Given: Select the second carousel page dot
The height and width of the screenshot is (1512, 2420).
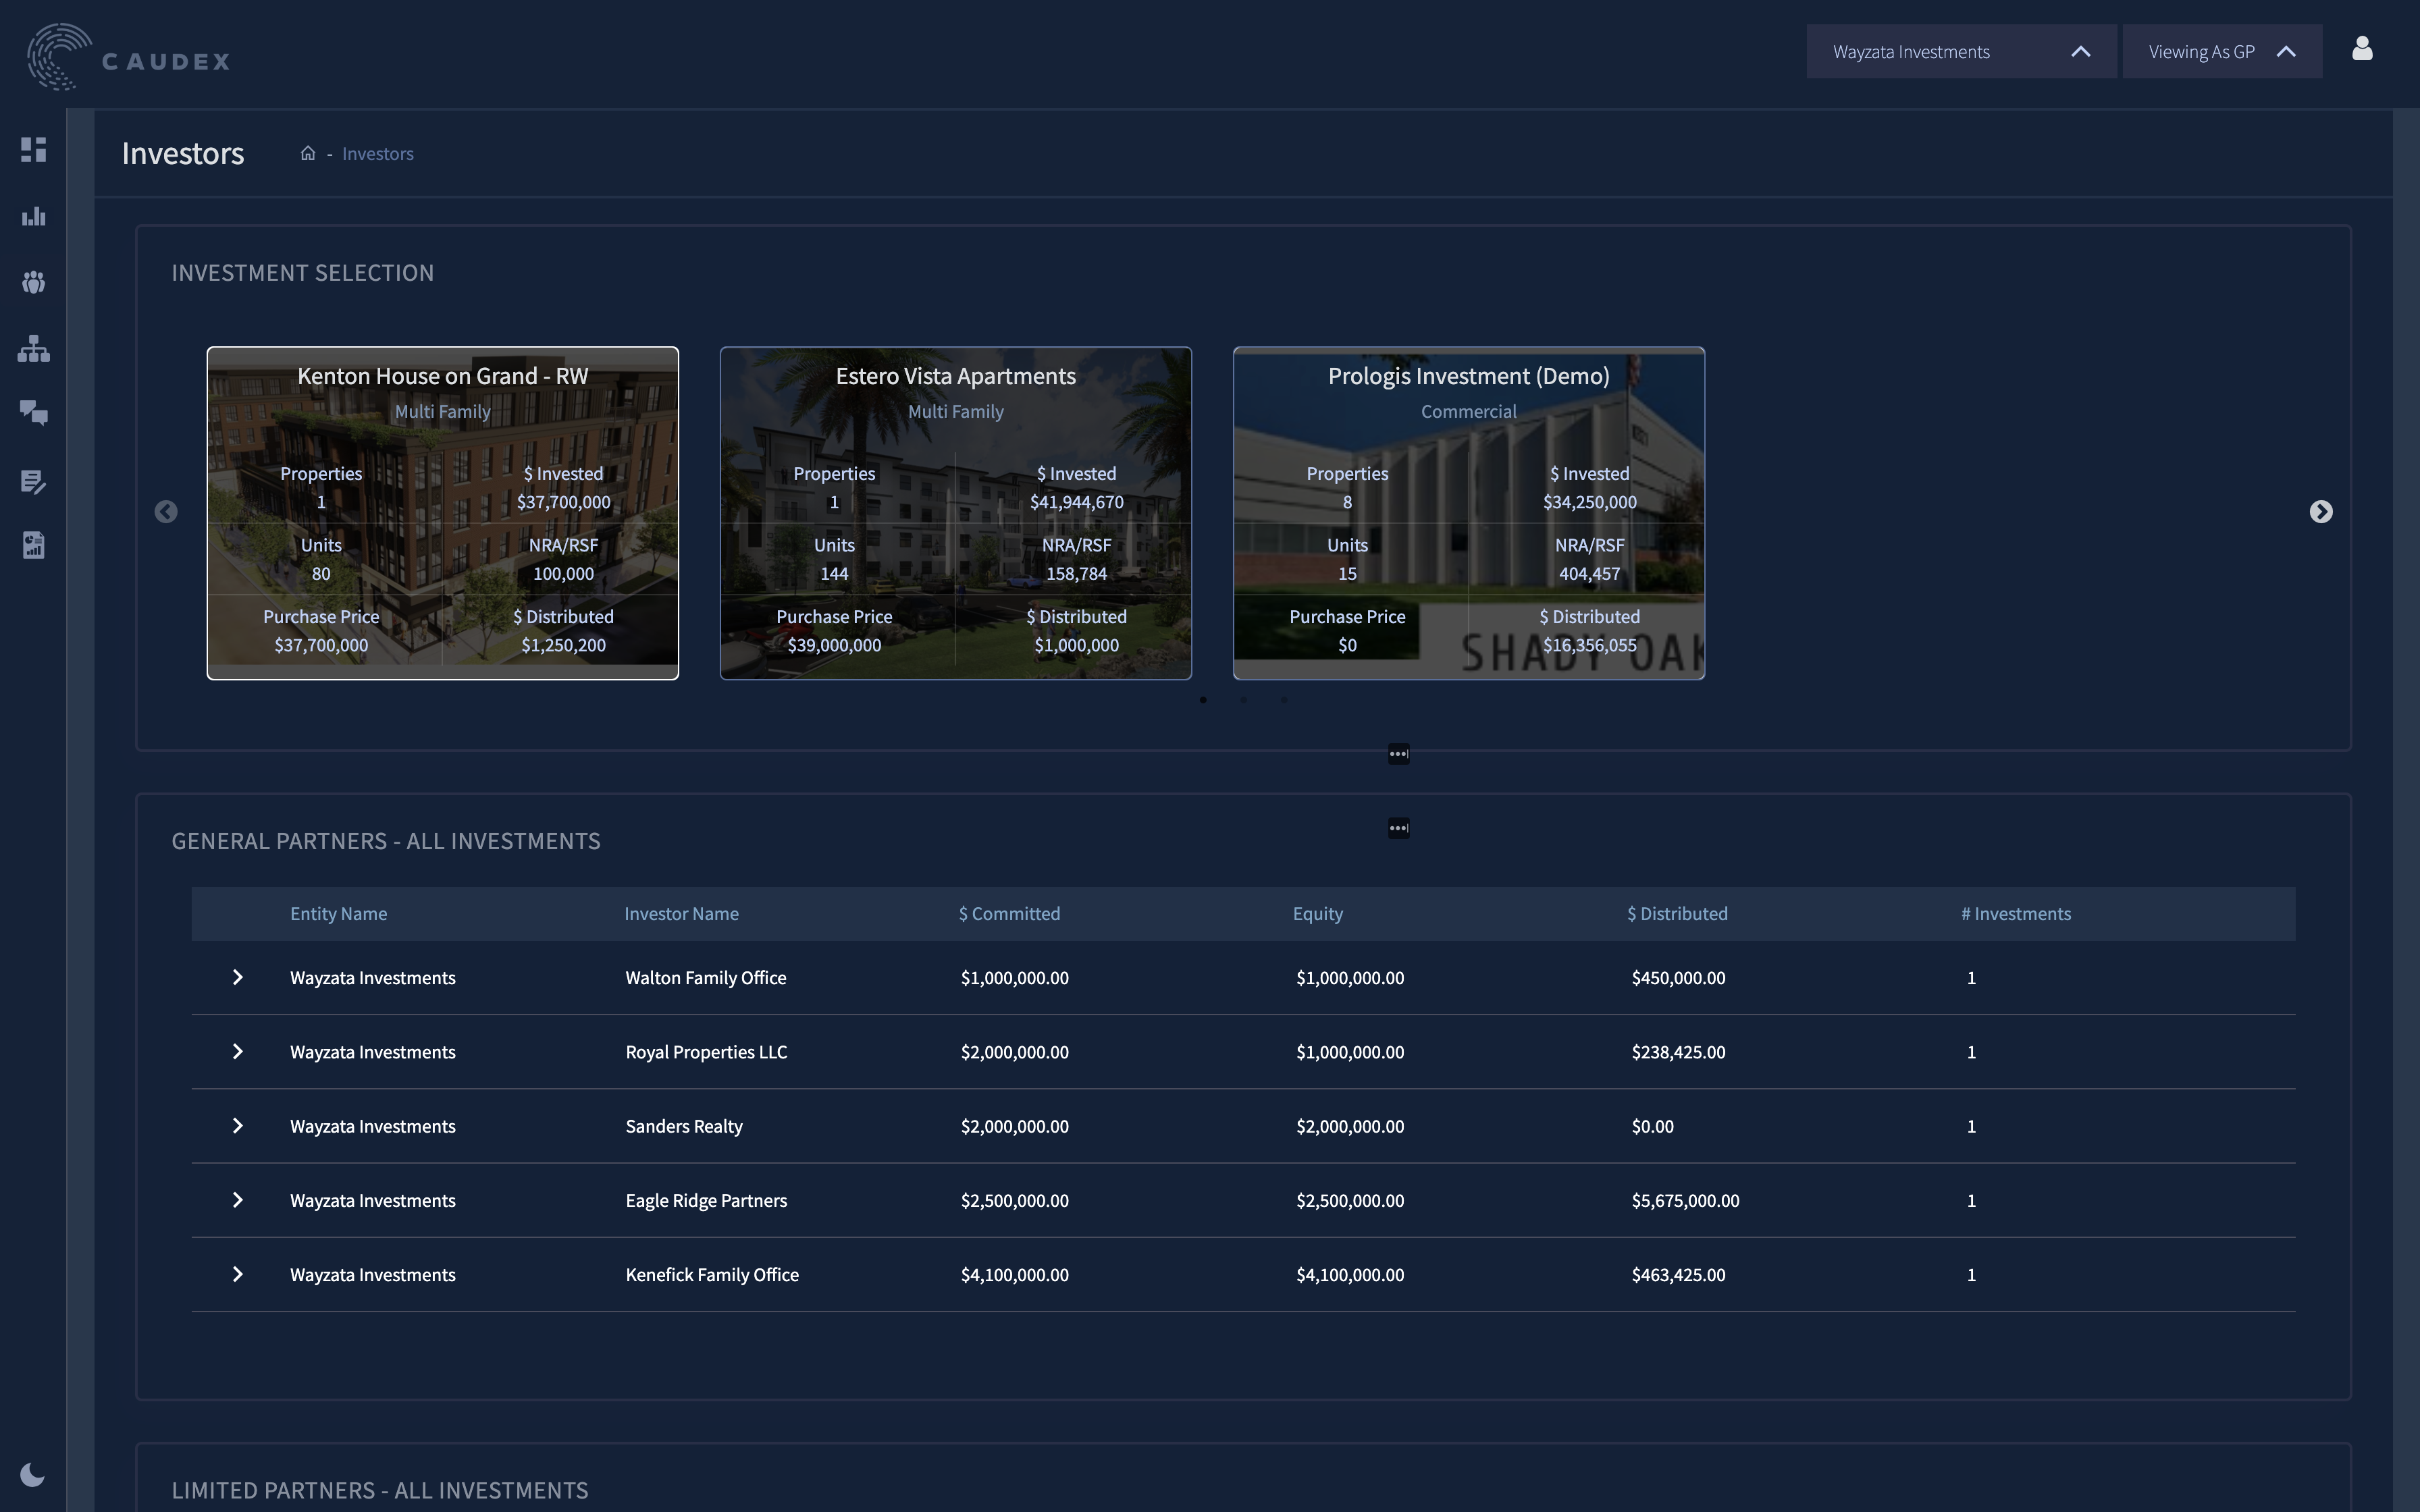Looking at the screenshot, I should [x=1243, y=700].
